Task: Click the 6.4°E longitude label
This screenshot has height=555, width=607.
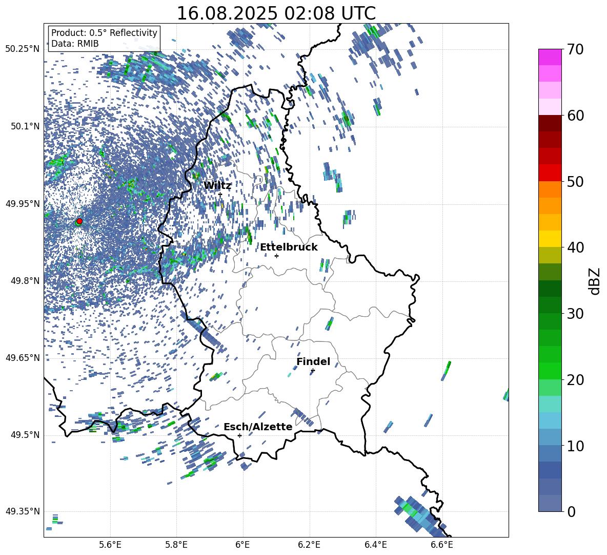Action: pos(375,545)
